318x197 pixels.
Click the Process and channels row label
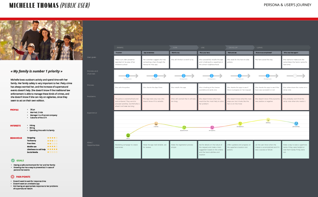[x=93, y=72]
